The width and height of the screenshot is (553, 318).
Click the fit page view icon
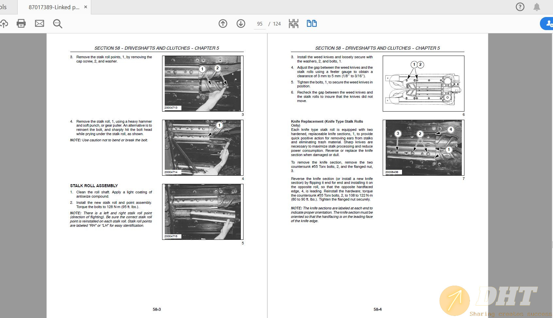(293, 24)
